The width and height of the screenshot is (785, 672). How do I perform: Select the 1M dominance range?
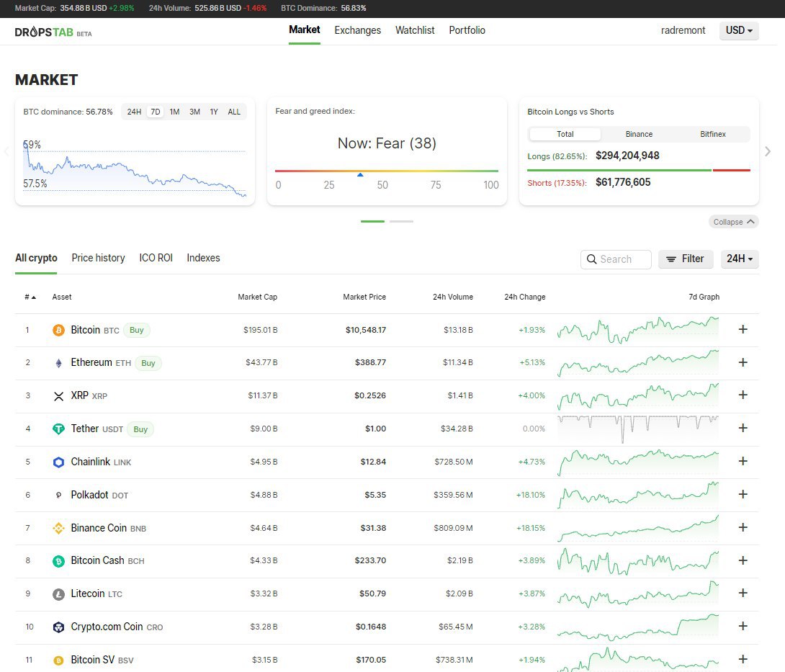tap(174, 112)
